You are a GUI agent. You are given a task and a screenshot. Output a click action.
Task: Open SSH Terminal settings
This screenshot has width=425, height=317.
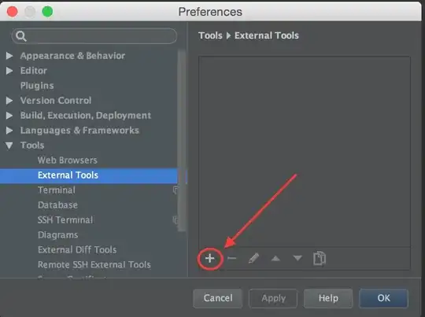[65, 219]
